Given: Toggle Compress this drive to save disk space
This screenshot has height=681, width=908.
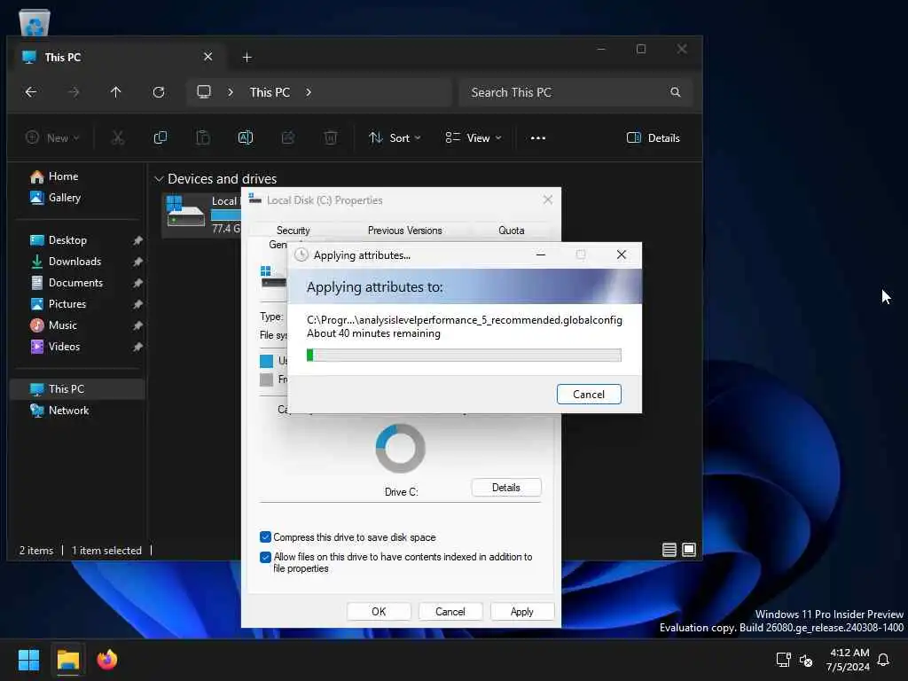Looking at the screenshot, I should pyautogui.click(x=265, y=536).
